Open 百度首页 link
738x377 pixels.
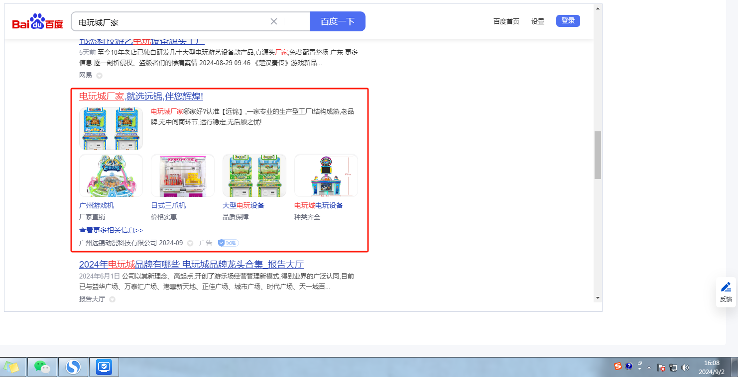(506, 21)
